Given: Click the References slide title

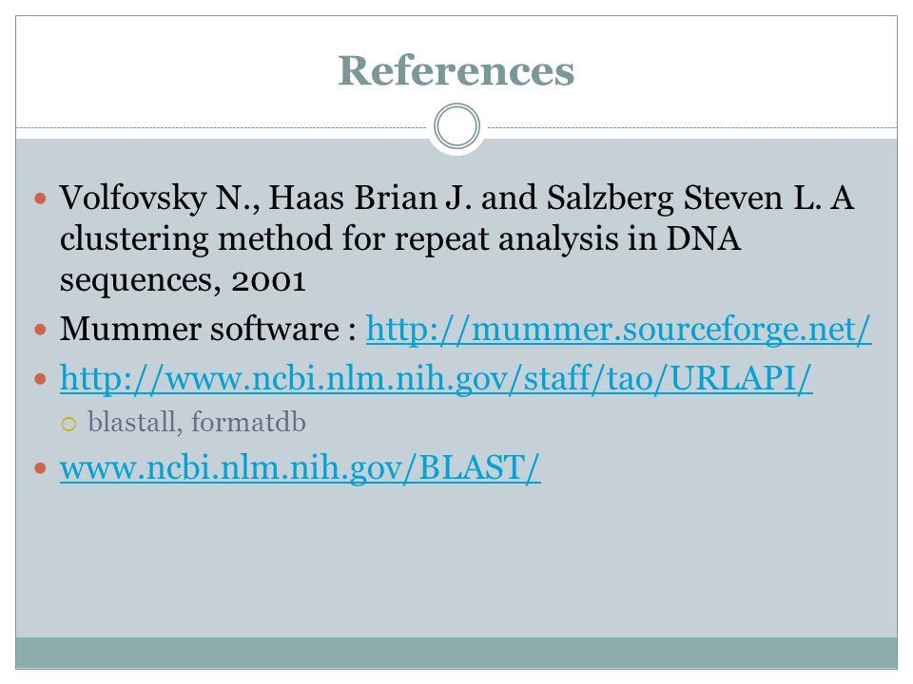Looking at the screenshot, I should (456, 71).
